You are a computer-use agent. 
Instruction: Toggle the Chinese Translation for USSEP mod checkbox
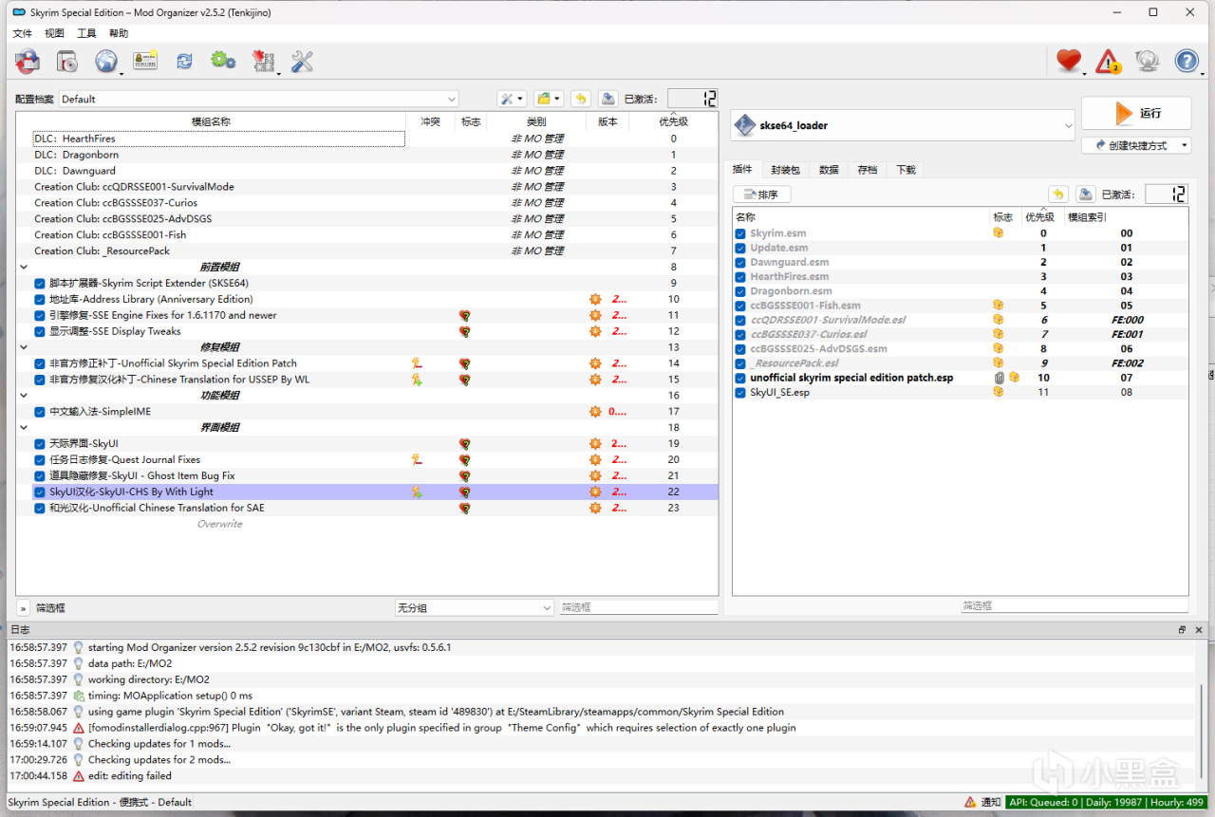40,380
